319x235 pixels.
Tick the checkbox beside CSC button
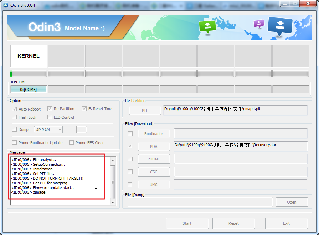click(x=130, y=172)
